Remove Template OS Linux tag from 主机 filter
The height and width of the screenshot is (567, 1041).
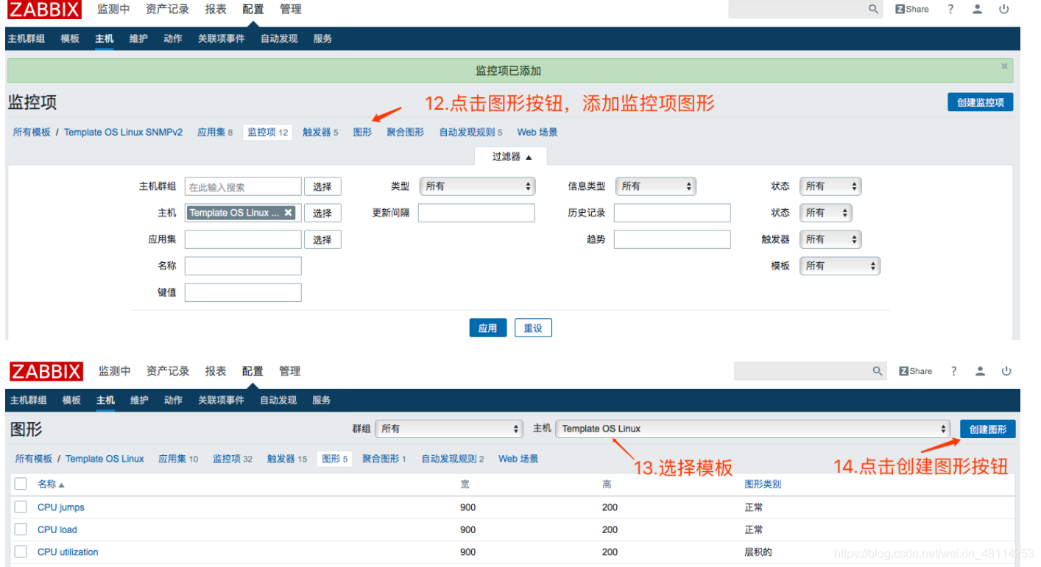coord(289,213)
